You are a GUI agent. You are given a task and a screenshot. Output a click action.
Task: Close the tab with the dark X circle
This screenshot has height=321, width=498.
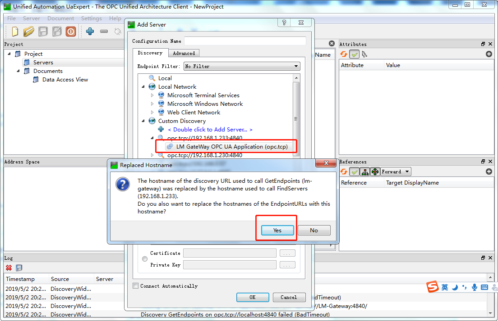pyautogui.click(x=332, y=43)
